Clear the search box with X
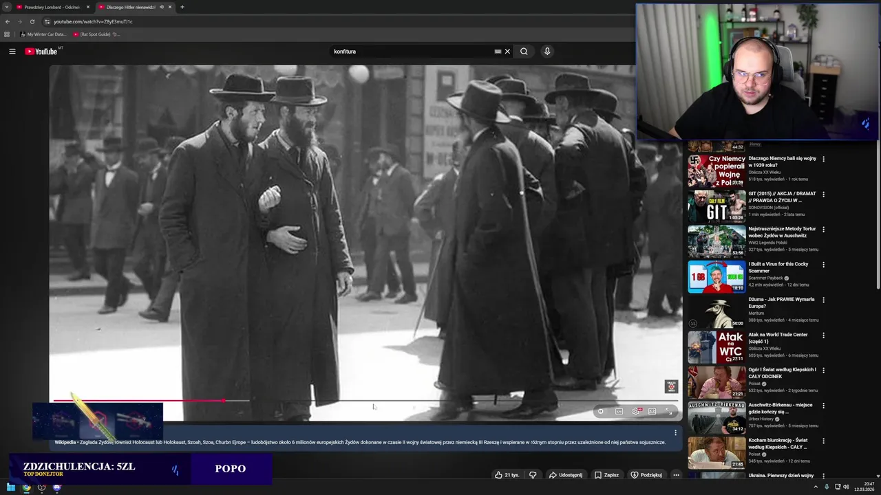This screenshot has width=881, height=495. point(507,52)
